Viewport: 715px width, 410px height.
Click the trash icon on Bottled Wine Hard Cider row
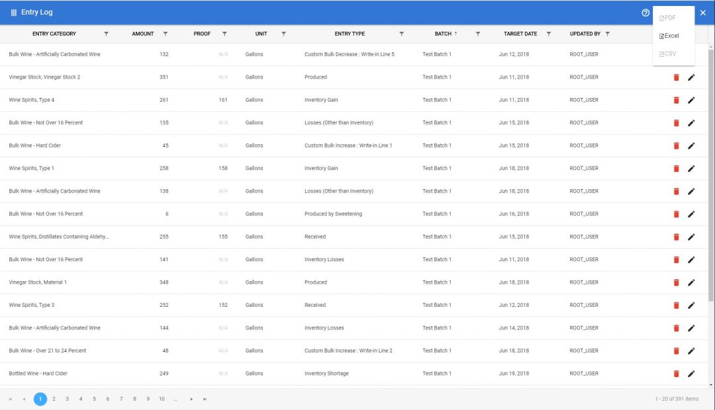pos(676,373)
